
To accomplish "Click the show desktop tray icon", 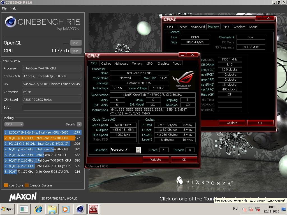I will 284,209.
